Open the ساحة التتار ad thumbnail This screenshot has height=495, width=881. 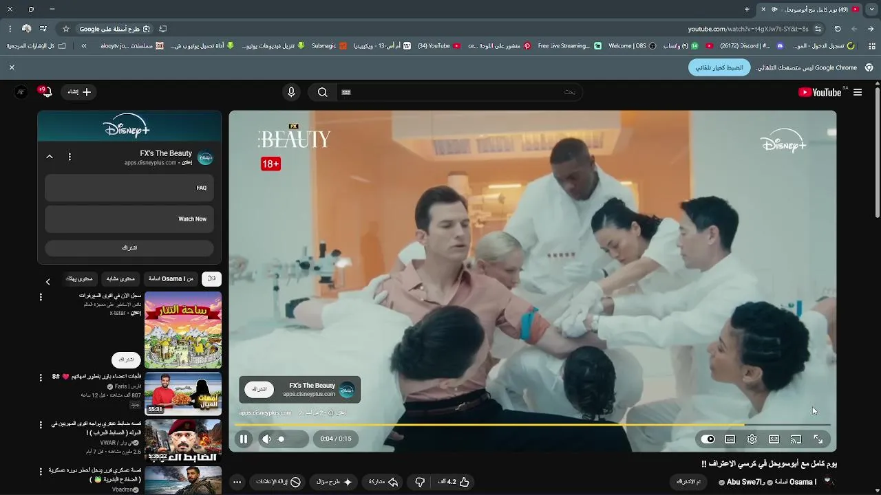(183, 330)
